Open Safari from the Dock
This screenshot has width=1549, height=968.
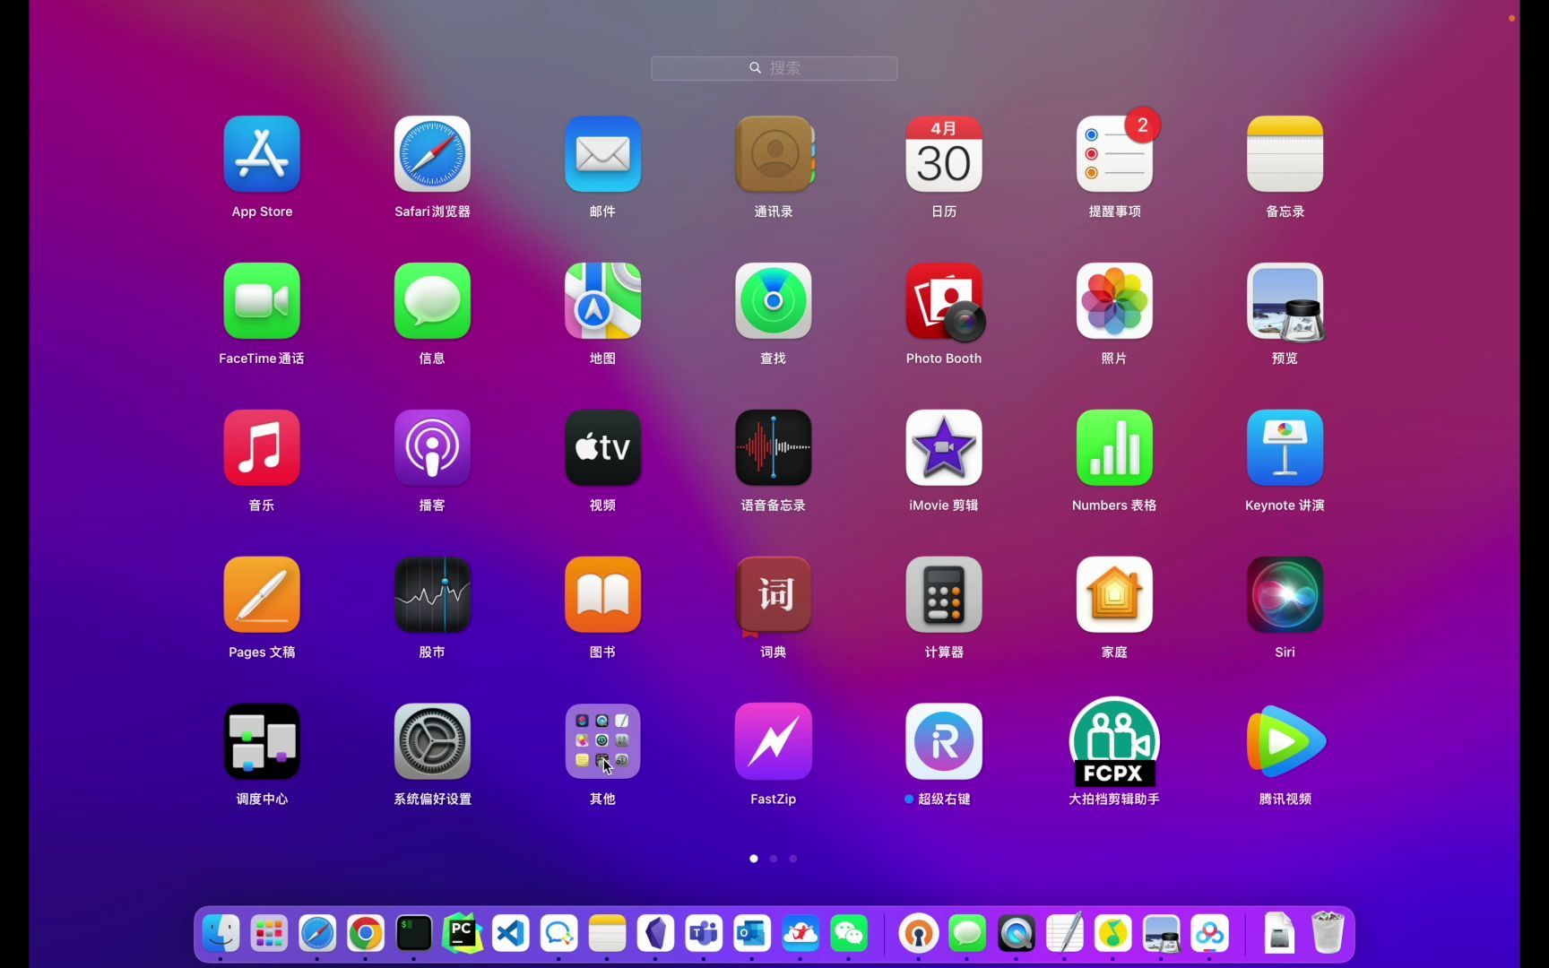[x=317, y=934]
